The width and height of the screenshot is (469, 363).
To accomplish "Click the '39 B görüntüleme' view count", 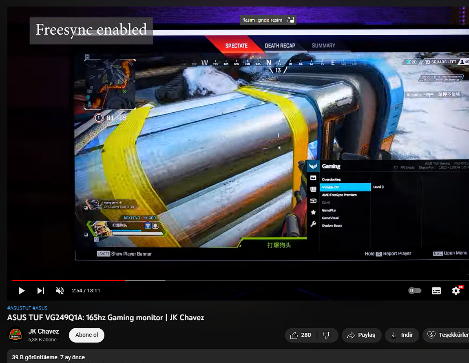I will [x=35, y=357].
